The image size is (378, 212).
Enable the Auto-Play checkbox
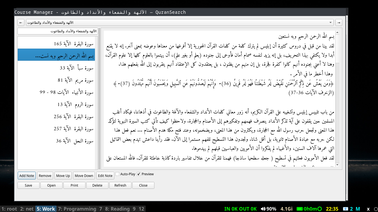pos(117,174)
